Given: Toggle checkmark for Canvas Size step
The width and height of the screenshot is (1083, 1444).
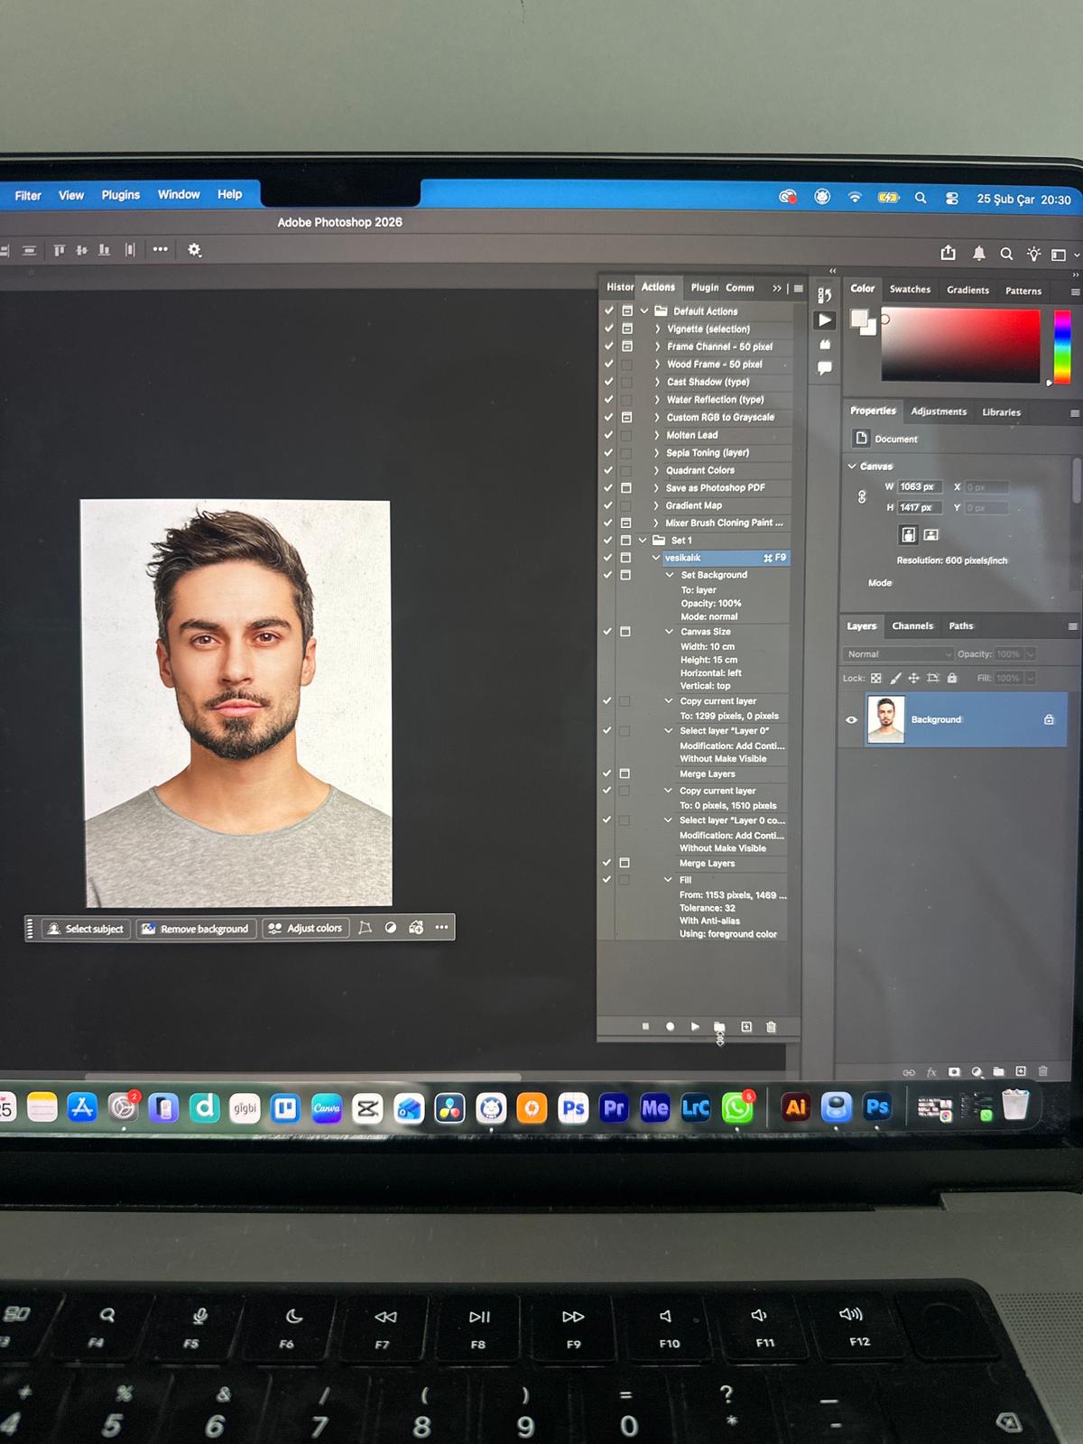Looking at the screenshot, I should 607,632.
